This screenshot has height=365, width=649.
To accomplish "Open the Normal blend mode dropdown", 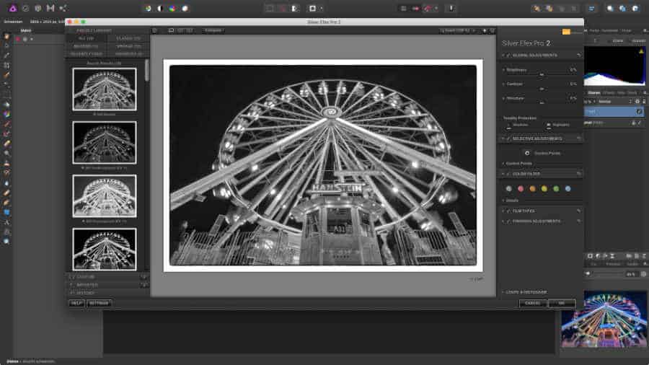I will [614, 102].
